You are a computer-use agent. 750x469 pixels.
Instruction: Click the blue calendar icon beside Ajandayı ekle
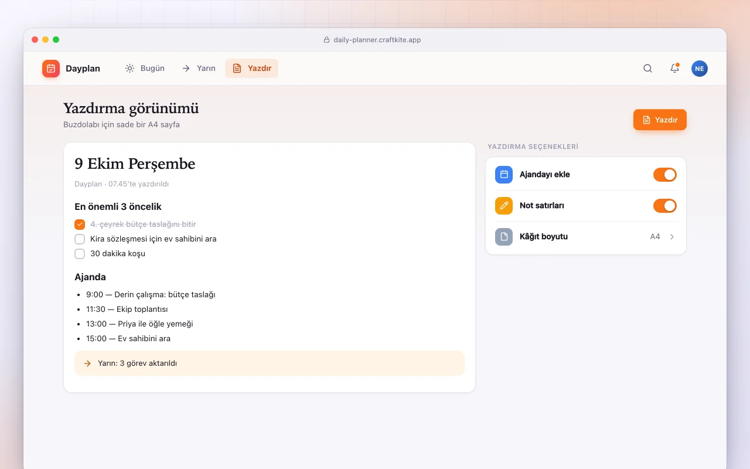504,175
